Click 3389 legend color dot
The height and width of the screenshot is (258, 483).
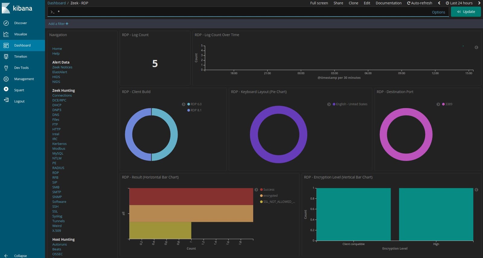(443, 104)
